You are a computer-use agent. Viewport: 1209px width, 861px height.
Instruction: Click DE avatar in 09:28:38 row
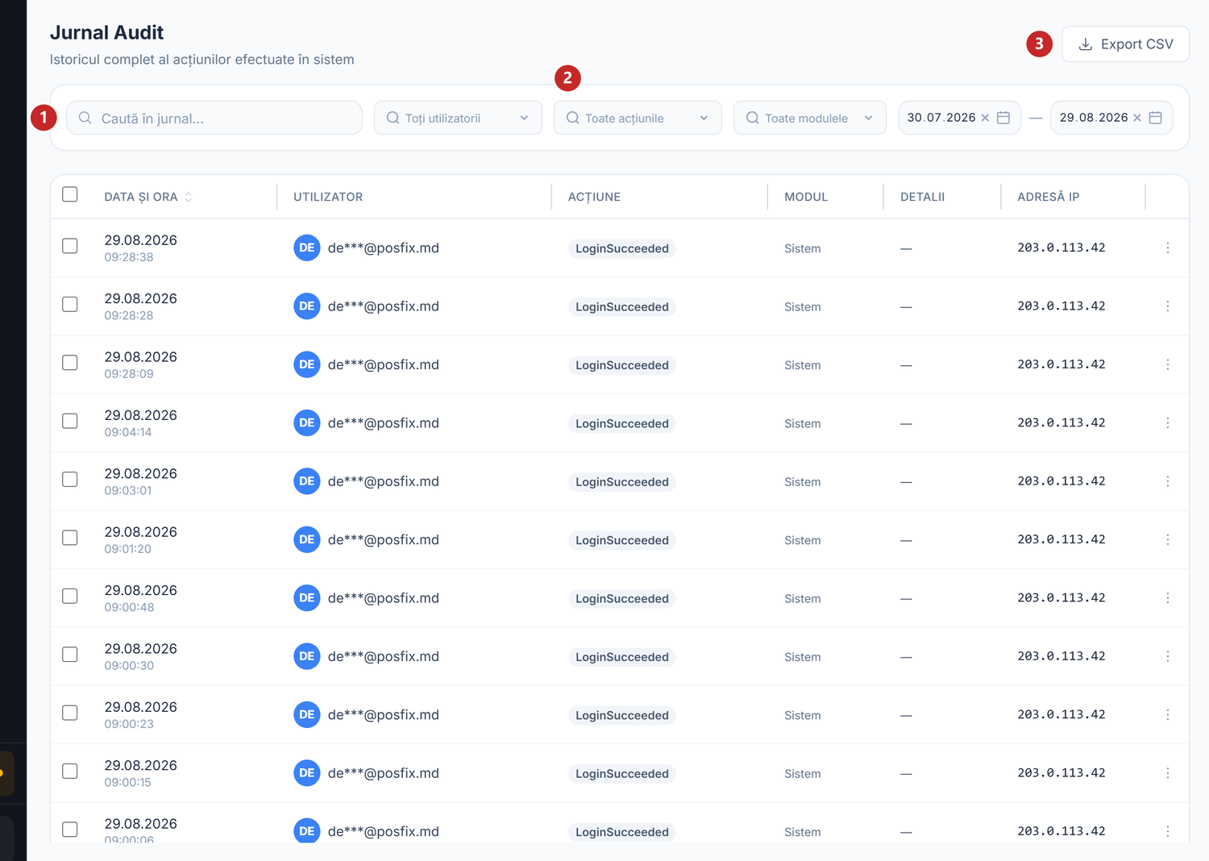pos(307,248)
